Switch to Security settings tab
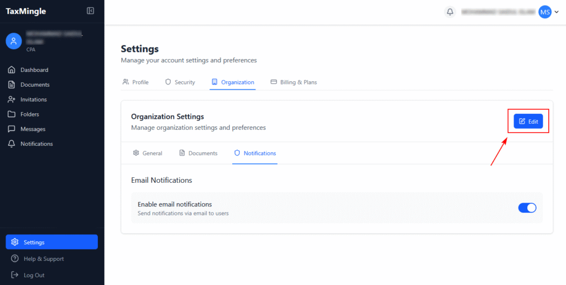The image size is (566, 285). click(x=180, y=82)
